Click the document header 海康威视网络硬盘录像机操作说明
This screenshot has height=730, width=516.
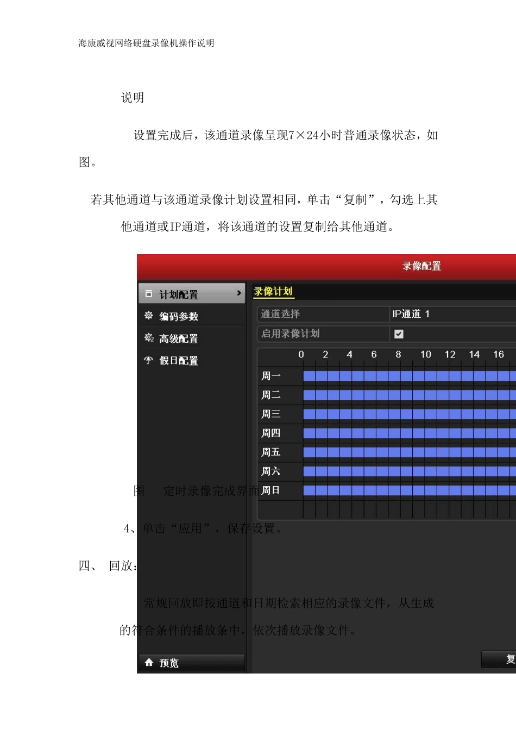(x=146, y=43)
